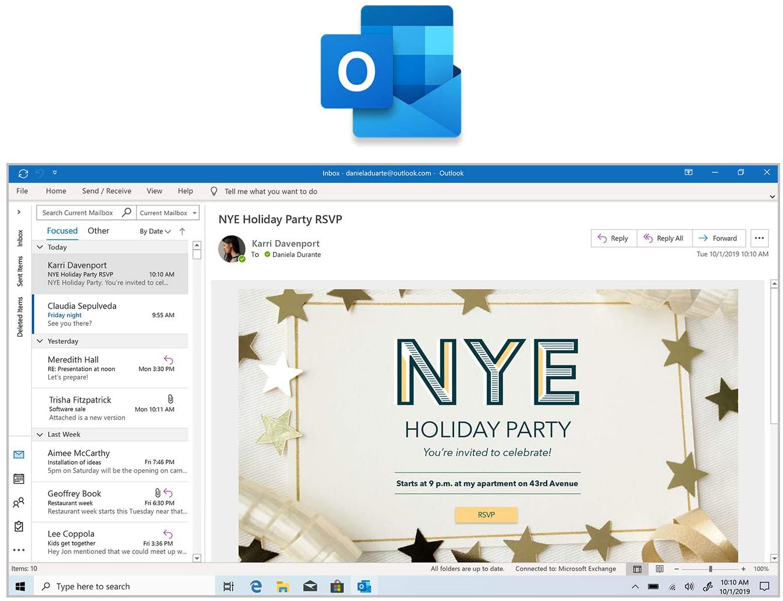Click the Reply All button
The image size is (783, 601).
(x=664, y=238)
